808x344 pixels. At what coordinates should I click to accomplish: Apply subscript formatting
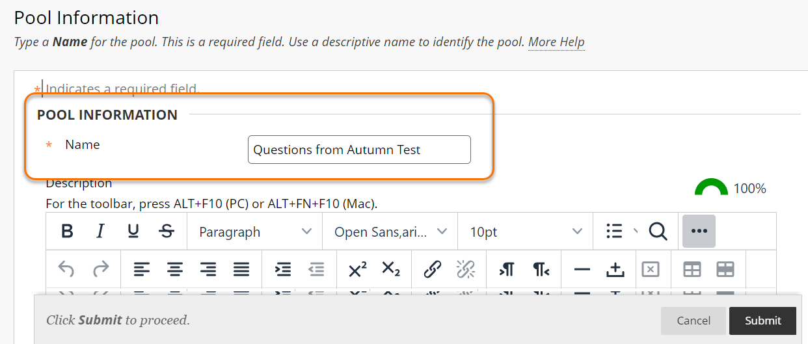[x=391, y=269]
